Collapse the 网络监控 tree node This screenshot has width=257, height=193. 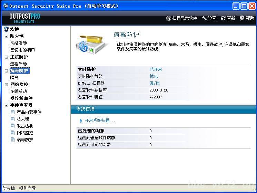point(6,85)
